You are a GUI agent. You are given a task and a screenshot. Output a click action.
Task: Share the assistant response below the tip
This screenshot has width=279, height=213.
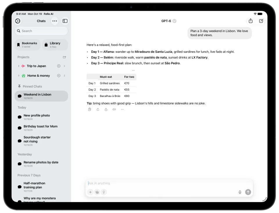click(x=106, y=109)
